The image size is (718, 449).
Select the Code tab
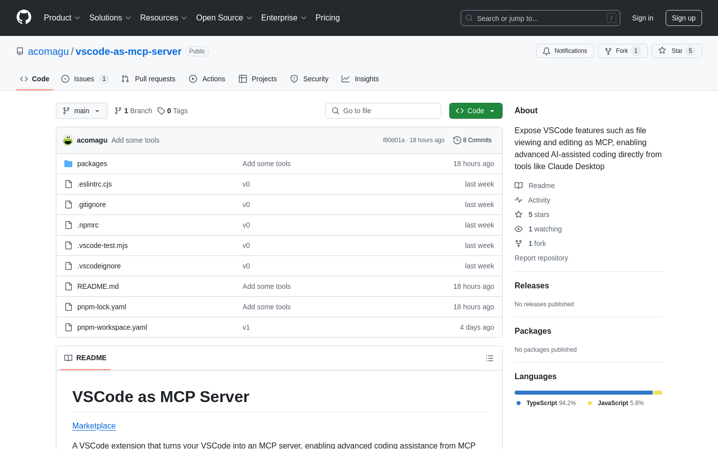click(35, 79)
